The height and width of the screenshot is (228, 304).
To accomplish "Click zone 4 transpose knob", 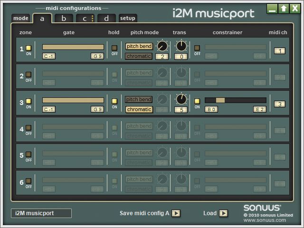I will click(x=181, y=126).
